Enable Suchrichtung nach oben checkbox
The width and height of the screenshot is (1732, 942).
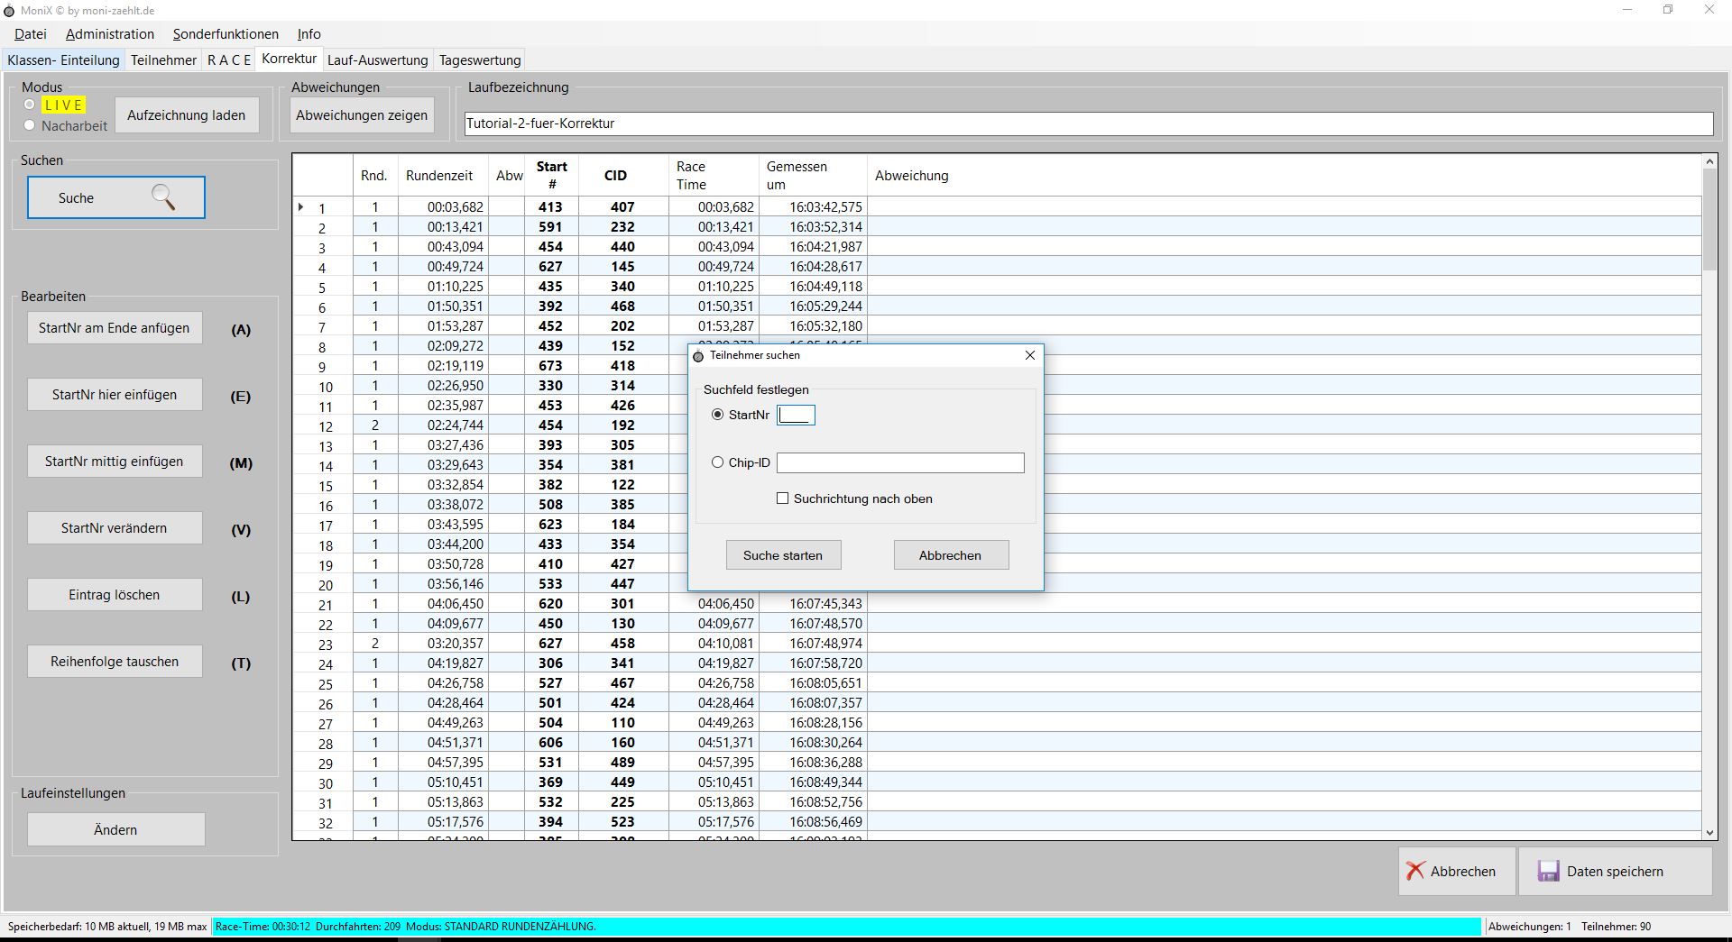pyautogui.click(x=782, y=498)
